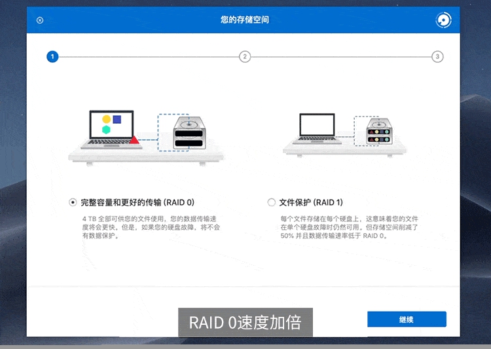Click the 您的存储空间 window title
This screenshot has height=349, width=491.
(245, 20)
